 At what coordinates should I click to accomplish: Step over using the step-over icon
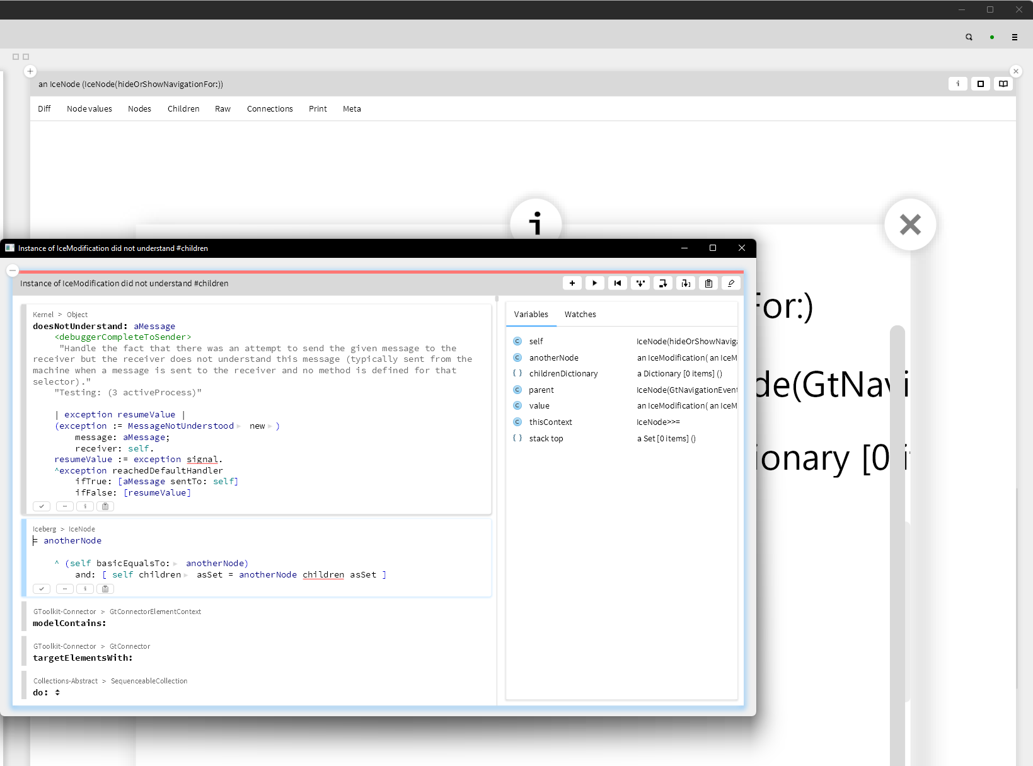click(x=663, y=283)
